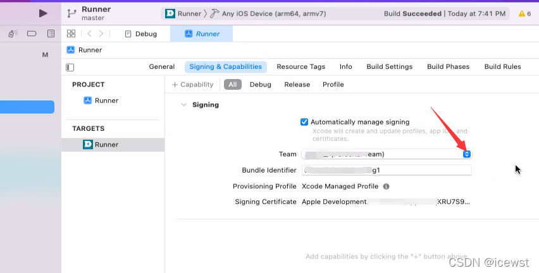Click the + Capability button
The image size is (539, 273).
(x=192, y=85)
